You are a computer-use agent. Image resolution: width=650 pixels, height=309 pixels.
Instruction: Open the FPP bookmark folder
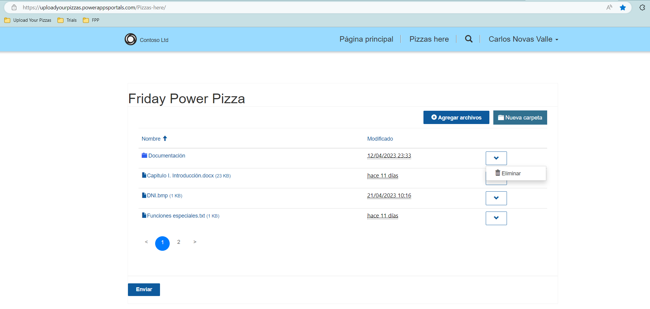tap(91, 20)
